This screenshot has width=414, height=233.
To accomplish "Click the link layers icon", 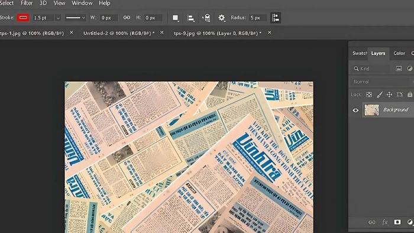I will 372,222.
